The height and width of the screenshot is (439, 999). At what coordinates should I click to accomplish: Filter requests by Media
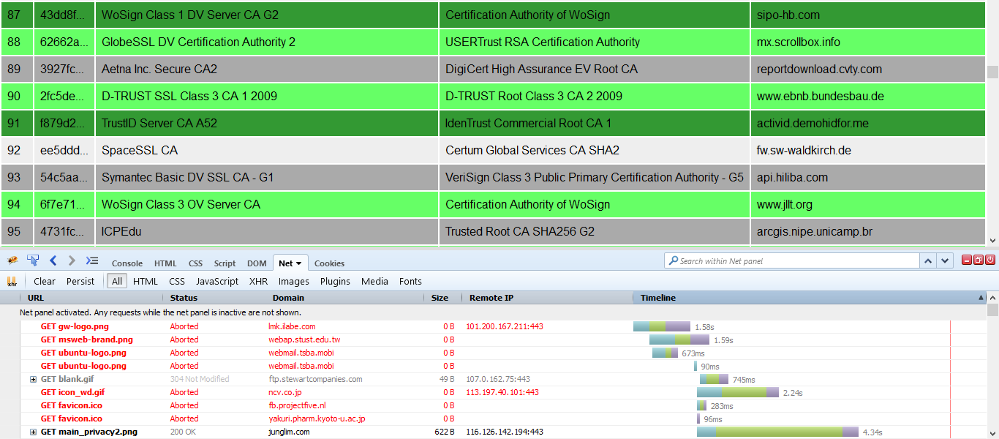[x=375, y=281]
